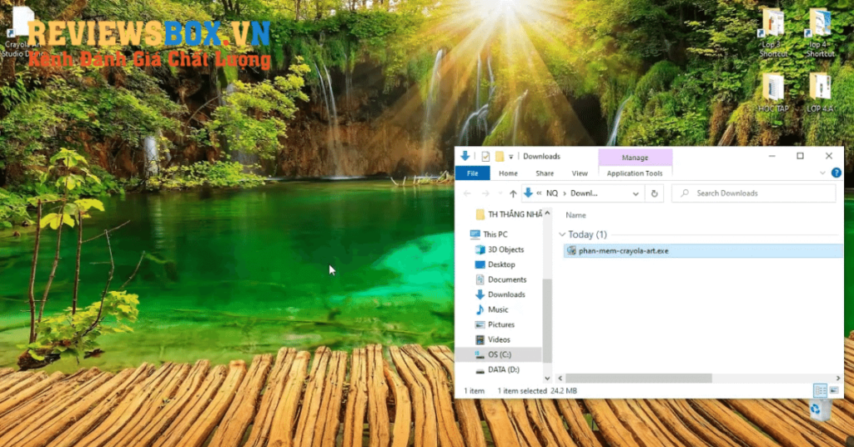Open the address bar history dropdown

coord(636,193)
